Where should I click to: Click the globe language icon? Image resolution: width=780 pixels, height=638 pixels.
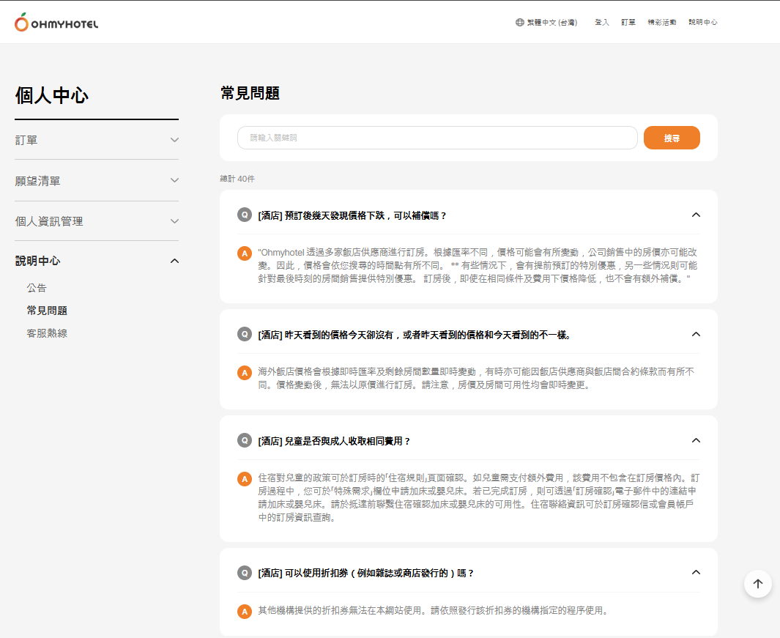click(x=519, y=23)
